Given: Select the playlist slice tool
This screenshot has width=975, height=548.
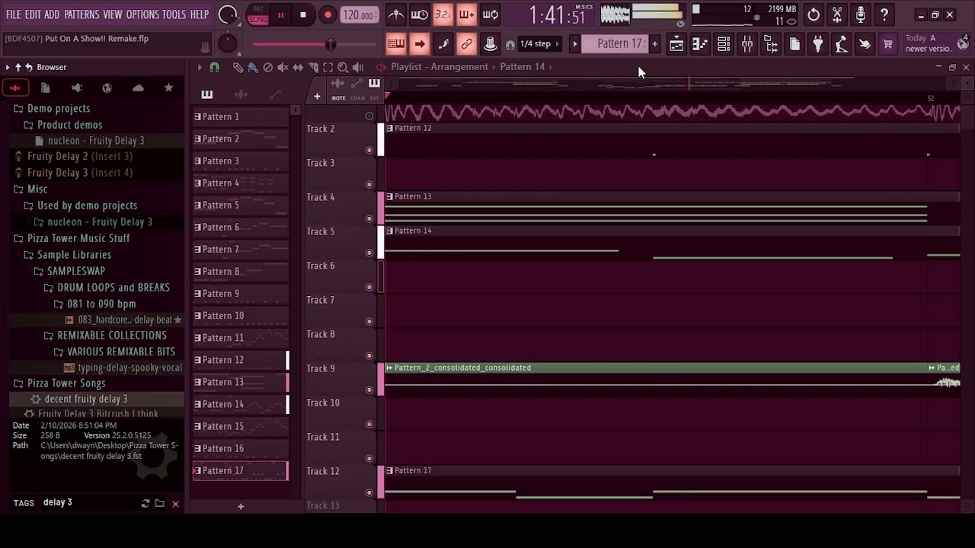Looking at the screenshot, I should [313, 67].
